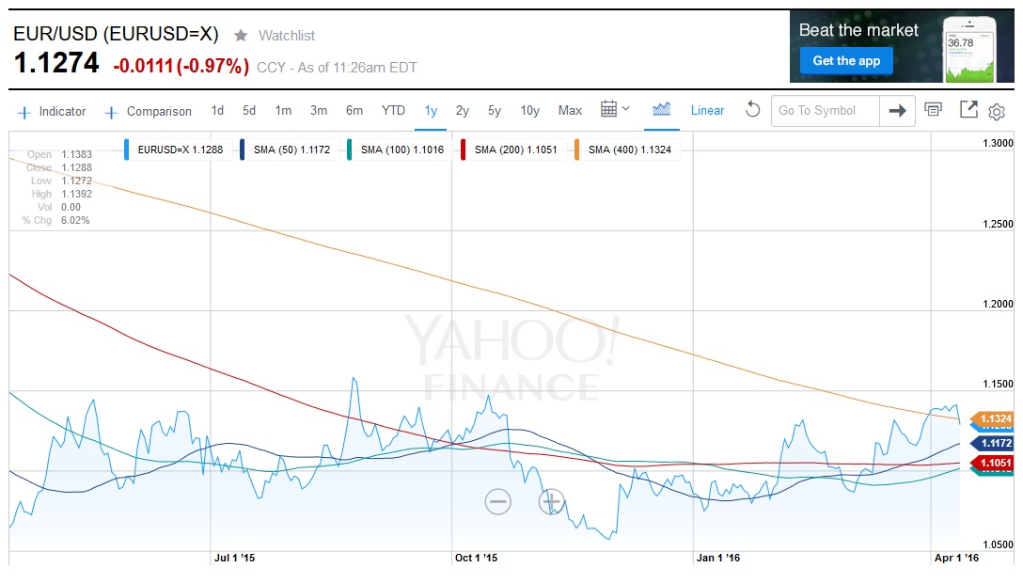This screenshot has height=583, width=1023.
Task: Add EUR/USD to Watchlist star
Action: [241, 36]
